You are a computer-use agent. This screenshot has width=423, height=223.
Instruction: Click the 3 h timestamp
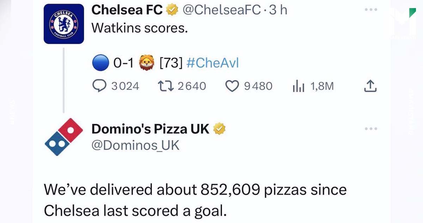pyautogui.click(x=278, y=10)
